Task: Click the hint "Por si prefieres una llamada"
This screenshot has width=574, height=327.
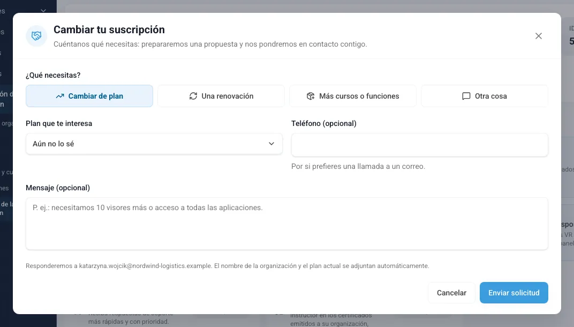Action: point(358,166)
